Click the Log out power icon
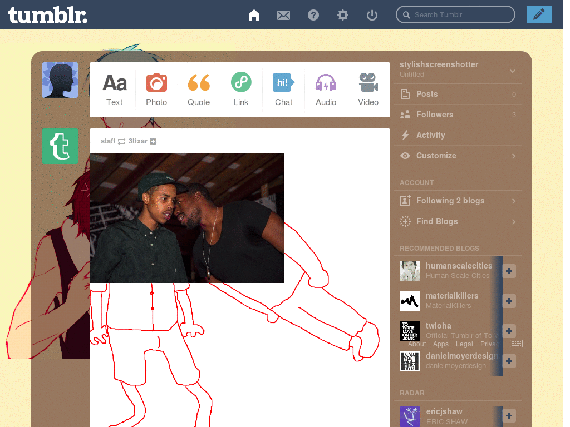Screen dimensions: 570x427 point(372,15)
